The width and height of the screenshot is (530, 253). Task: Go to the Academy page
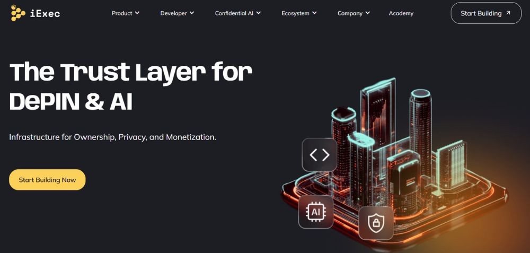(401, 13)
